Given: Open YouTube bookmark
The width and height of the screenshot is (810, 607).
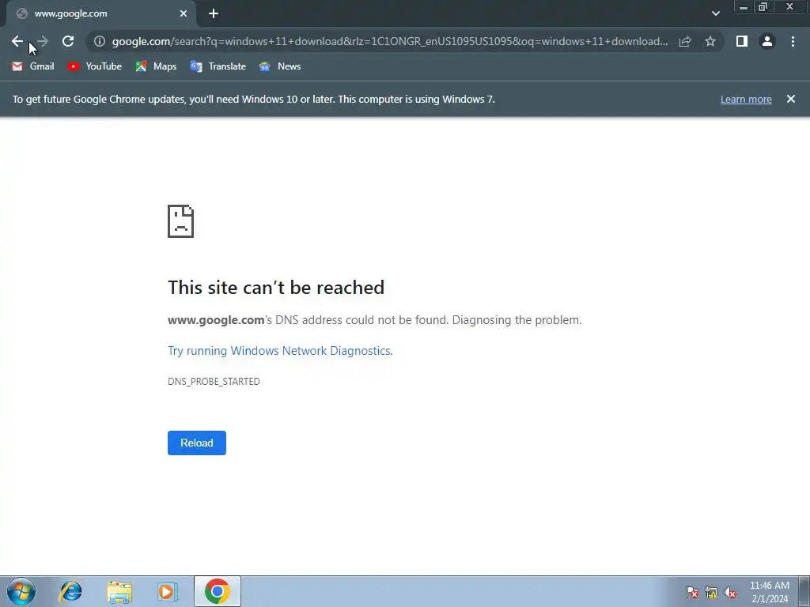Looking at the screenshot, I should 95,66.
